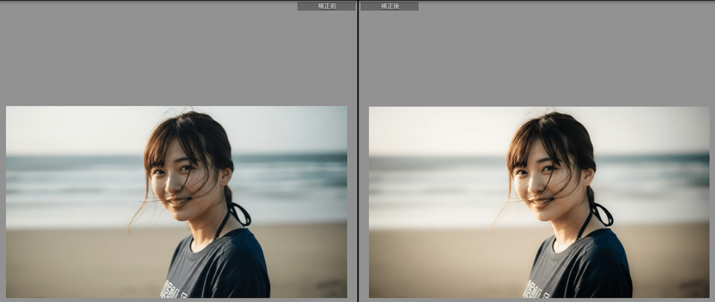
Task: Click the black strap loop in 補正前 photo
Action: coord(240,214)
